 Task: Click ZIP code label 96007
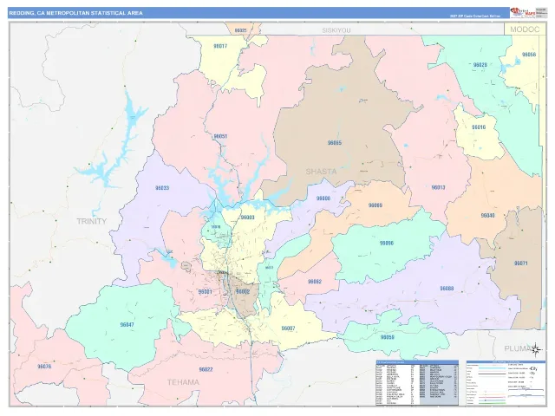[x=288, y=328]
